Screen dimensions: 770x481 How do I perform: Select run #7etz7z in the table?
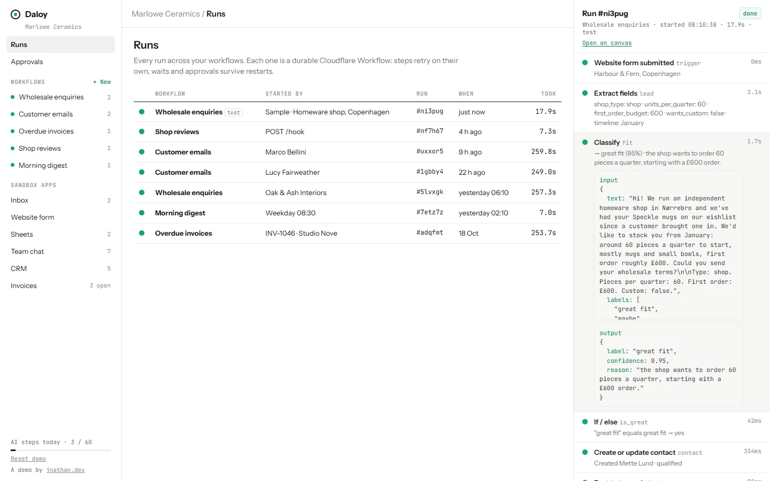(x=348, y=213)
